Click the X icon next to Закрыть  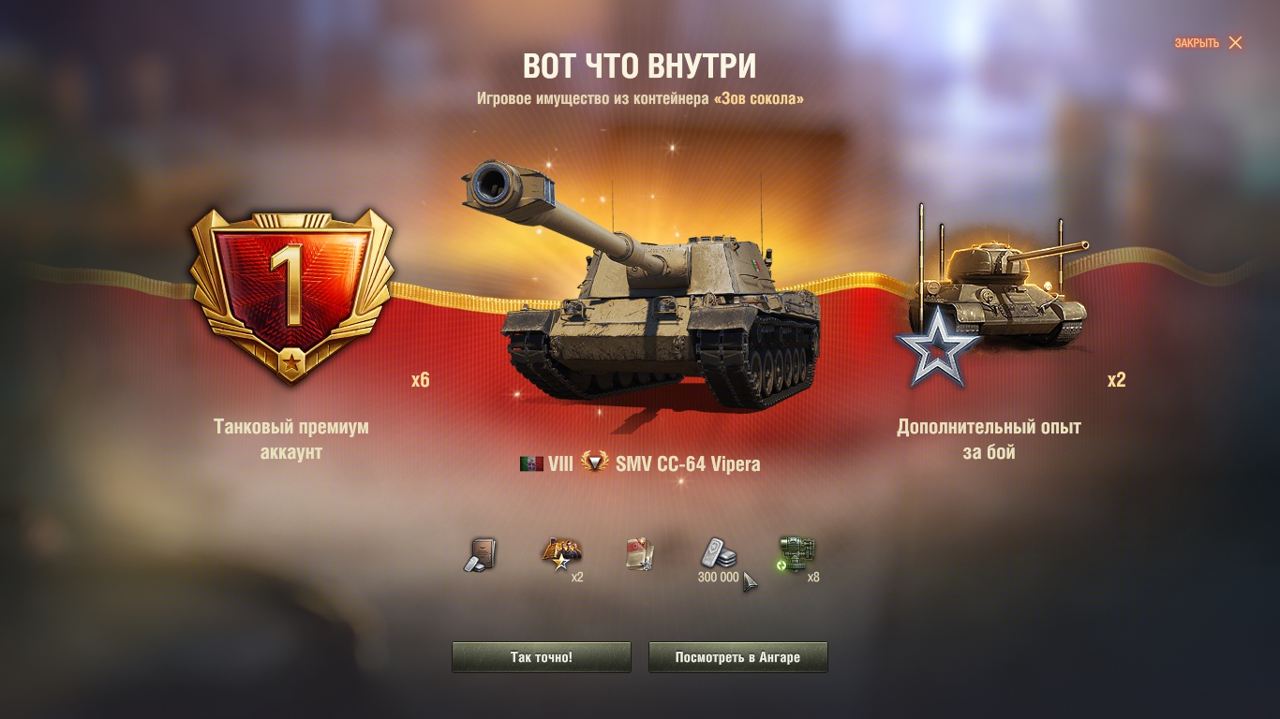(x=1235, y=43)
